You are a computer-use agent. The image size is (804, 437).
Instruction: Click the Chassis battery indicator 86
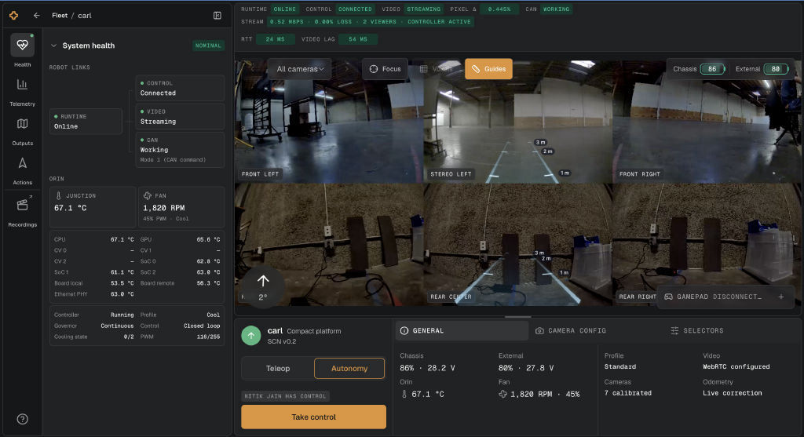(x=712, y=69)
